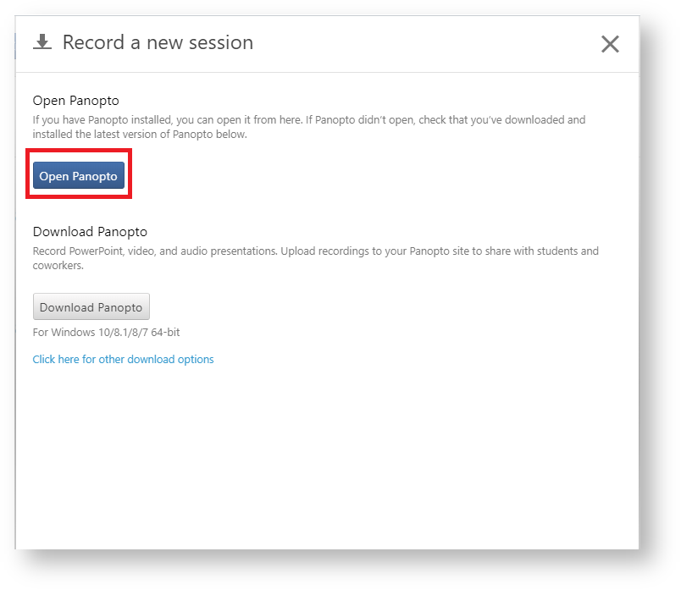
Task: Click the header divider line under the title
Action: (327, 73)
